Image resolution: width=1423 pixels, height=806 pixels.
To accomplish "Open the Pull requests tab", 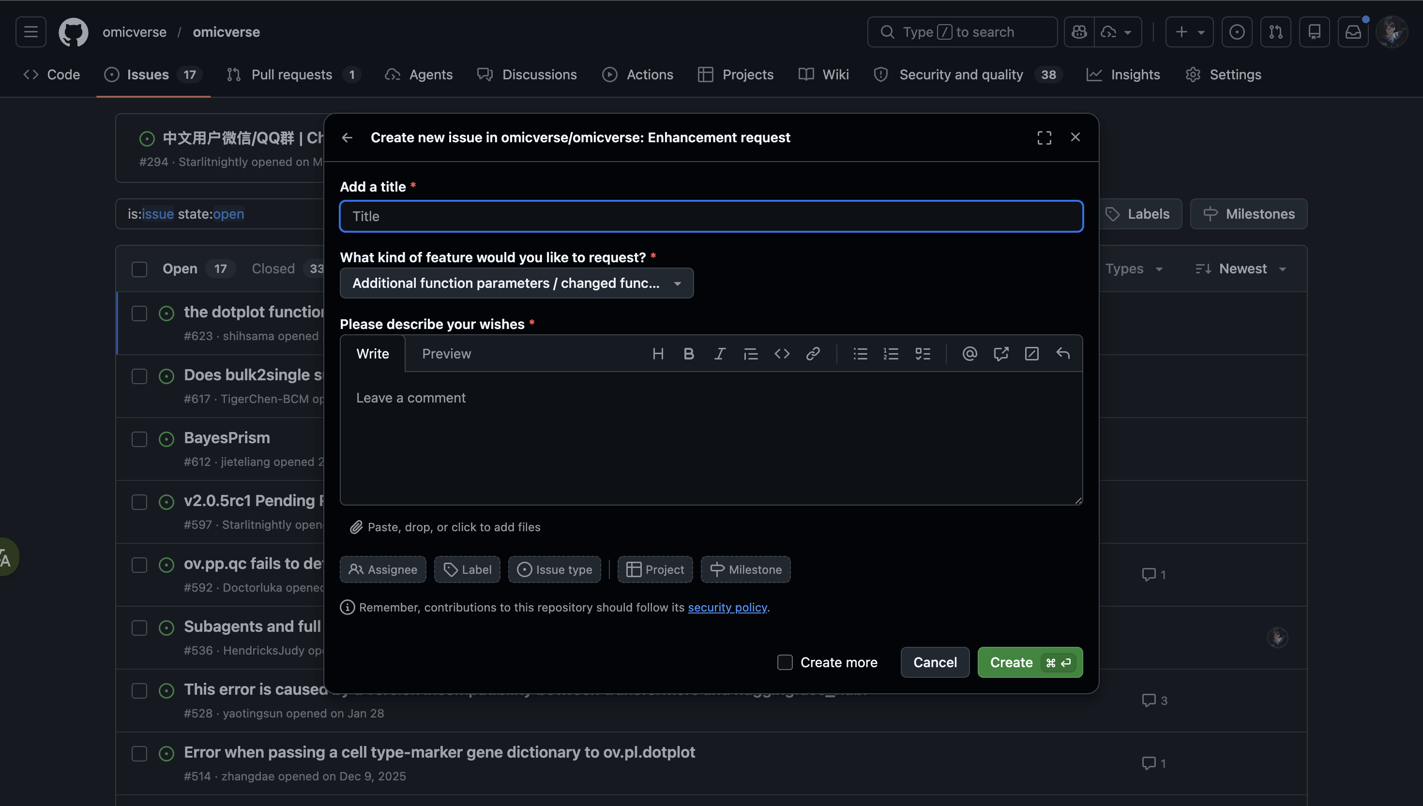I will (x=294, y=75).
